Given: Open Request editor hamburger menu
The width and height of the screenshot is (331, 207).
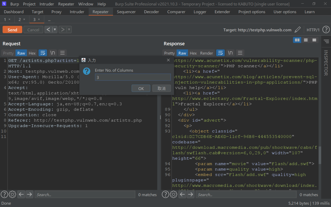Looking at the screenshot, I should (x=62, y=53).
